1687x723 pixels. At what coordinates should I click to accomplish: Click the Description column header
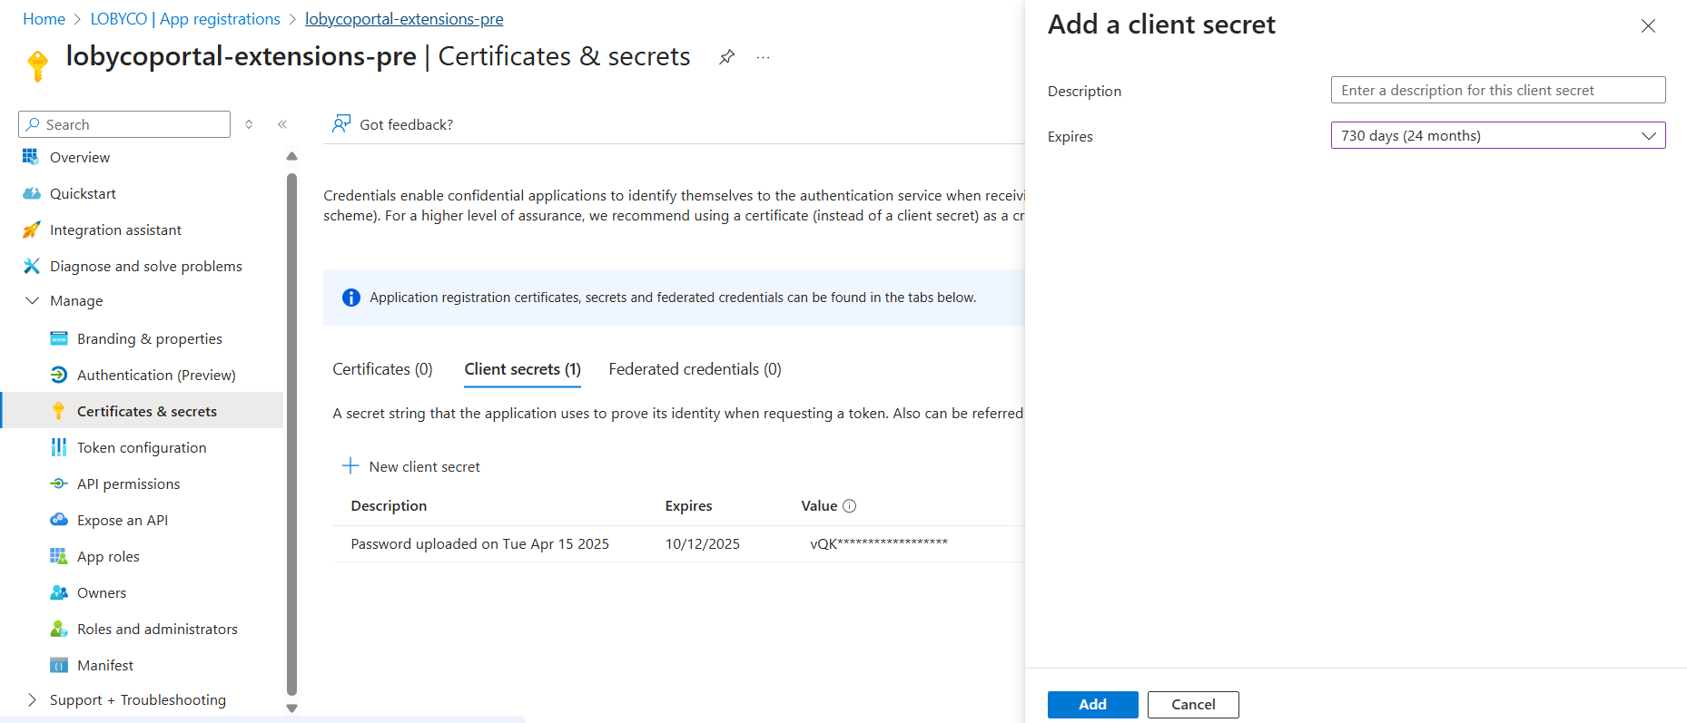click(x=389, y=505)
